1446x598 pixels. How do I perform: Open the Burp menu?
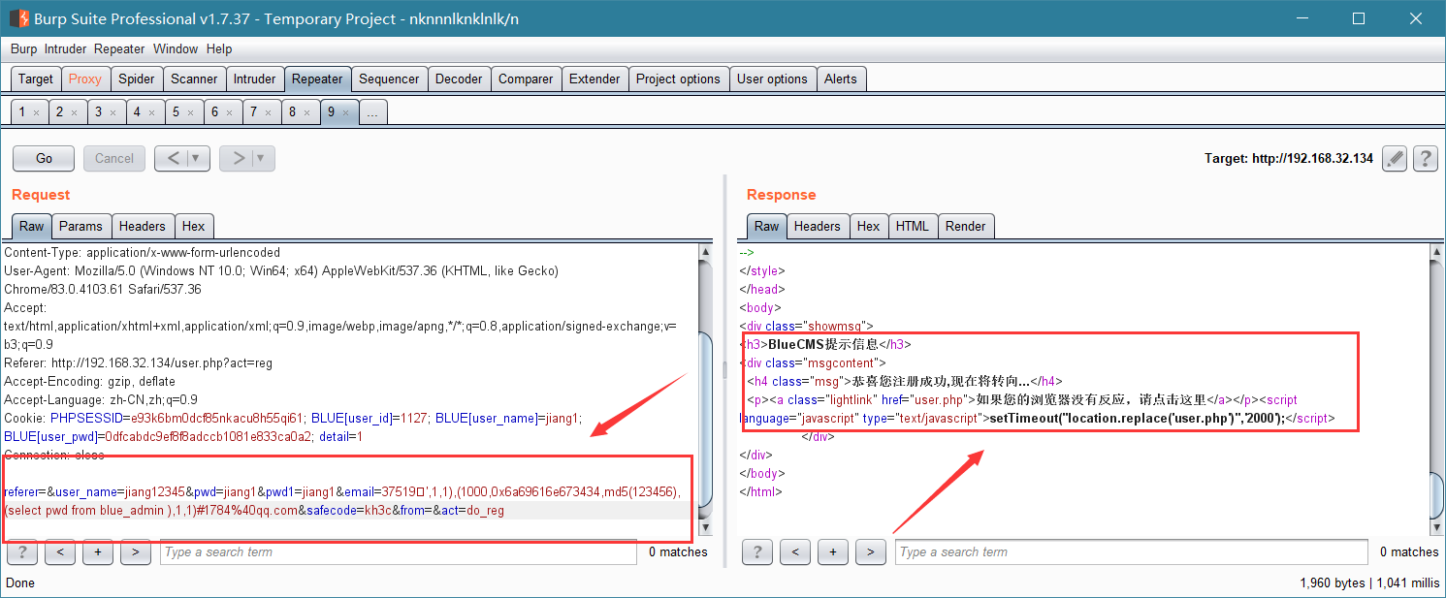click(x=24, y=48)
